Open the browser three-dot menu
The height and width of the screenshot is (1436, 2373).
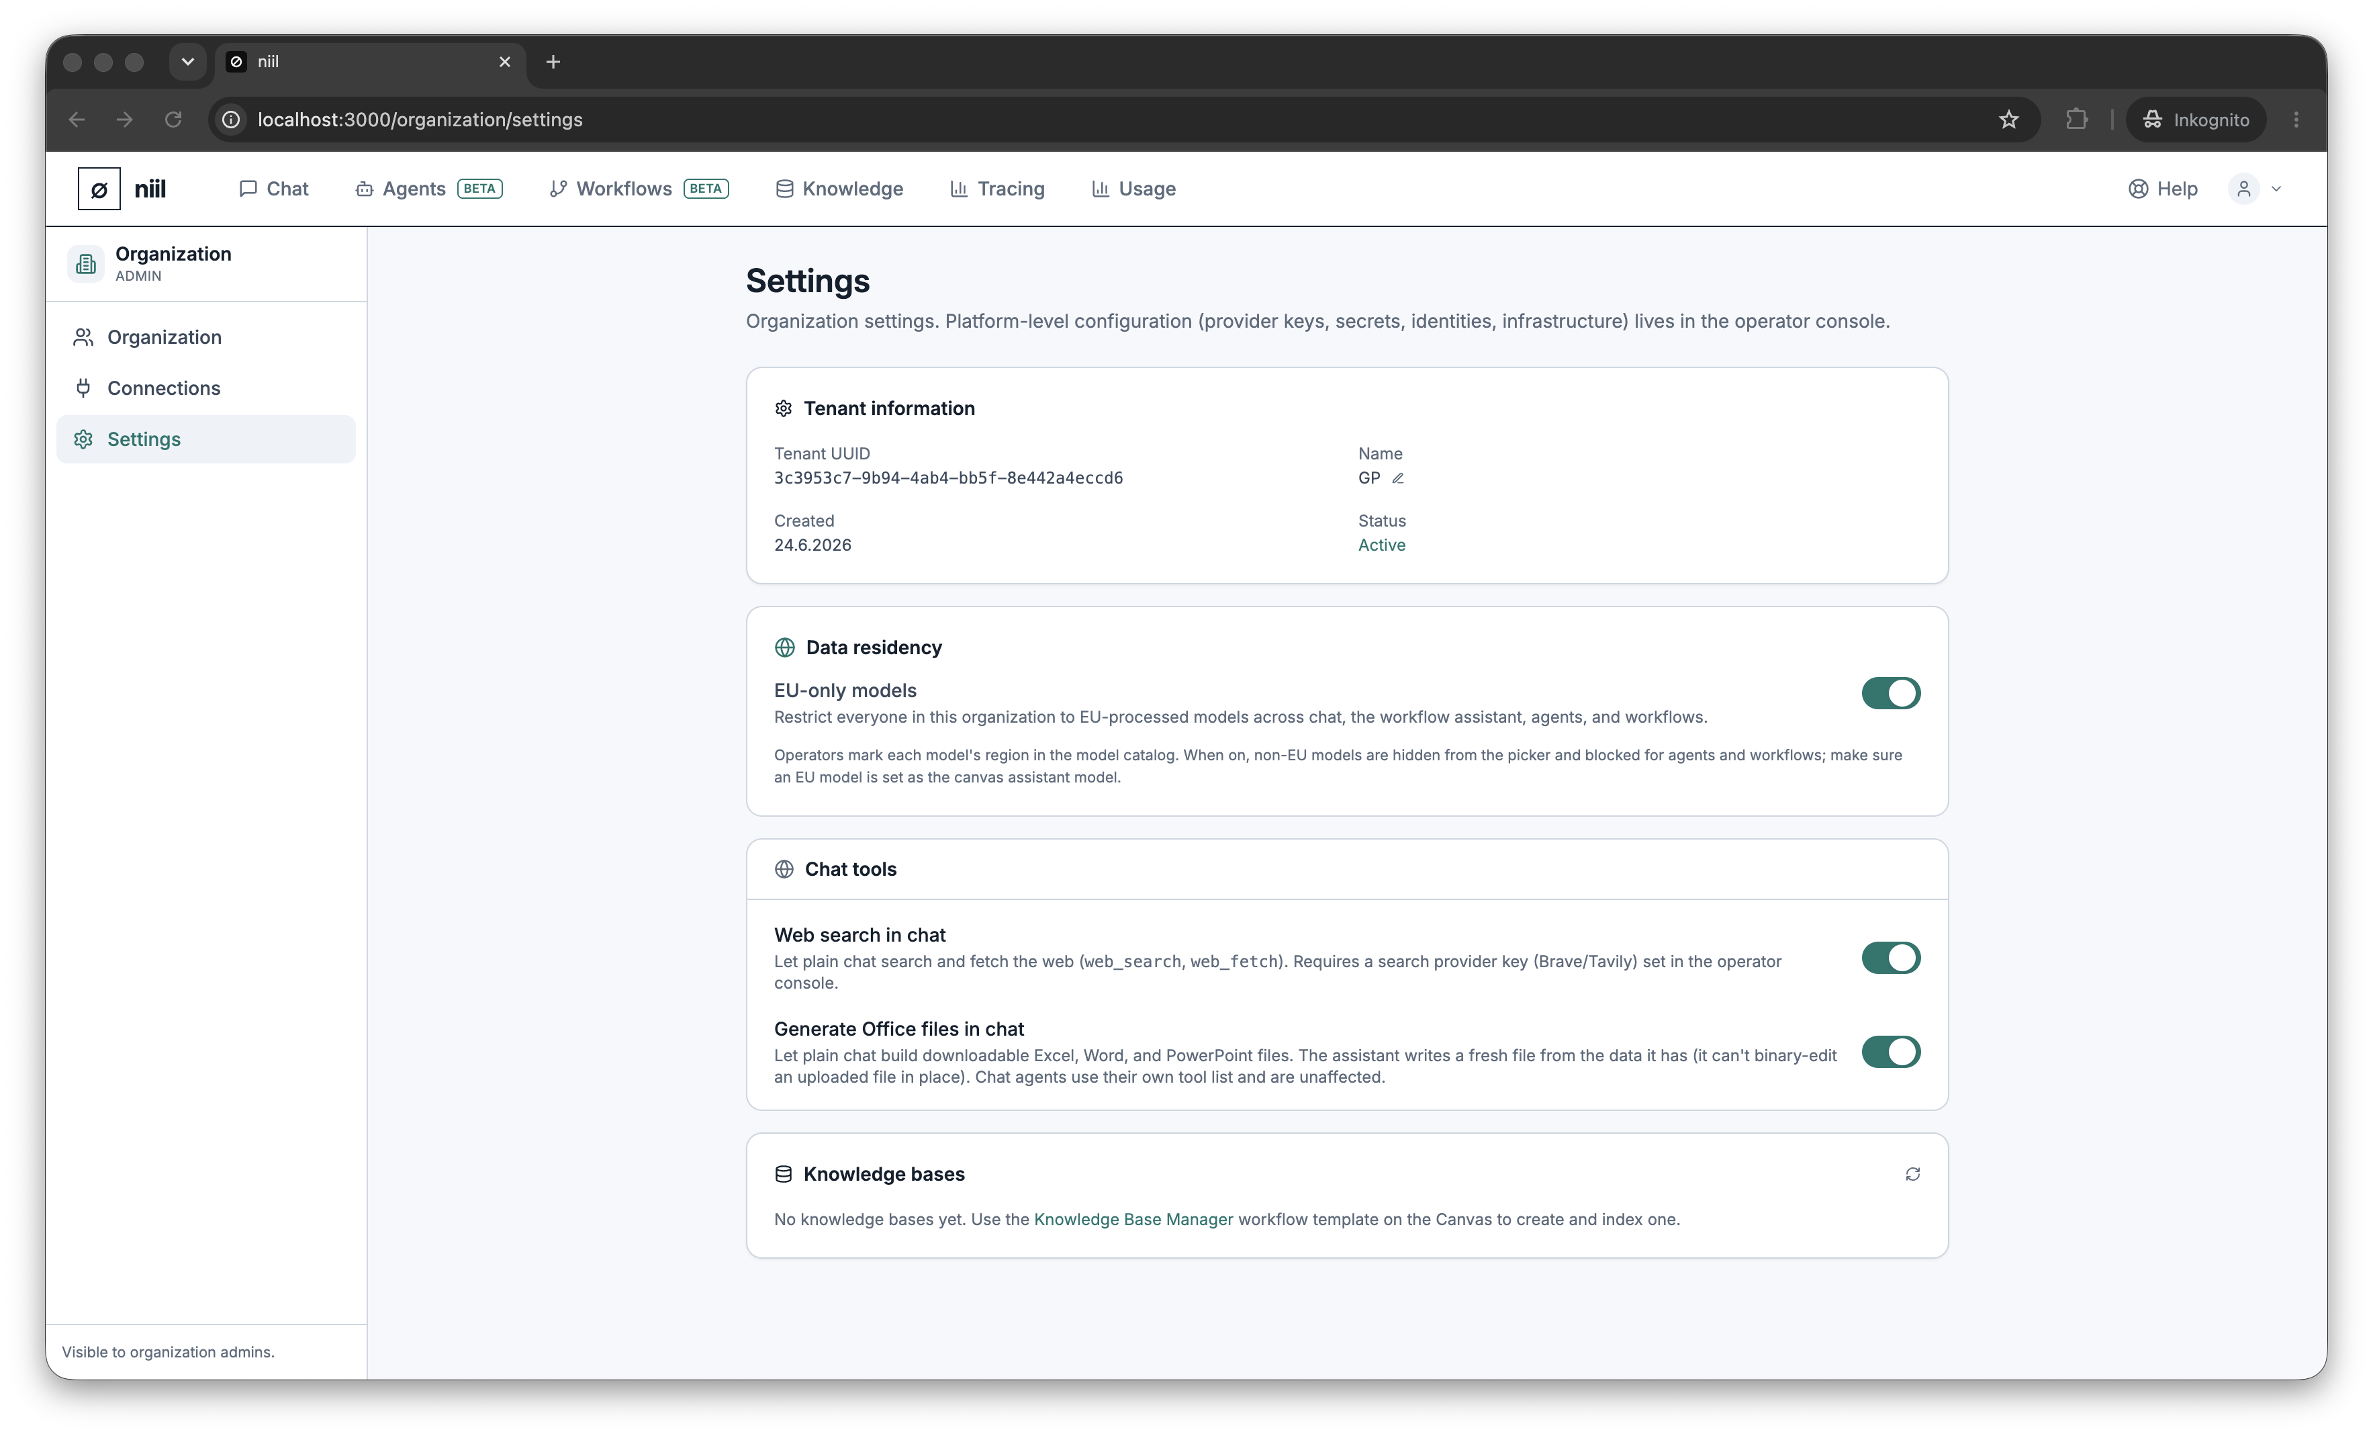(x=2296, y=120)
